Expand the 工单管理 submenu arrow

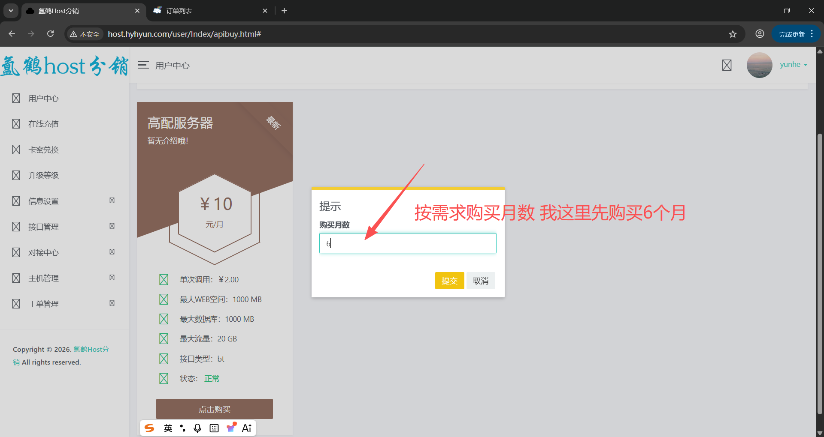[x=112, y=303]
